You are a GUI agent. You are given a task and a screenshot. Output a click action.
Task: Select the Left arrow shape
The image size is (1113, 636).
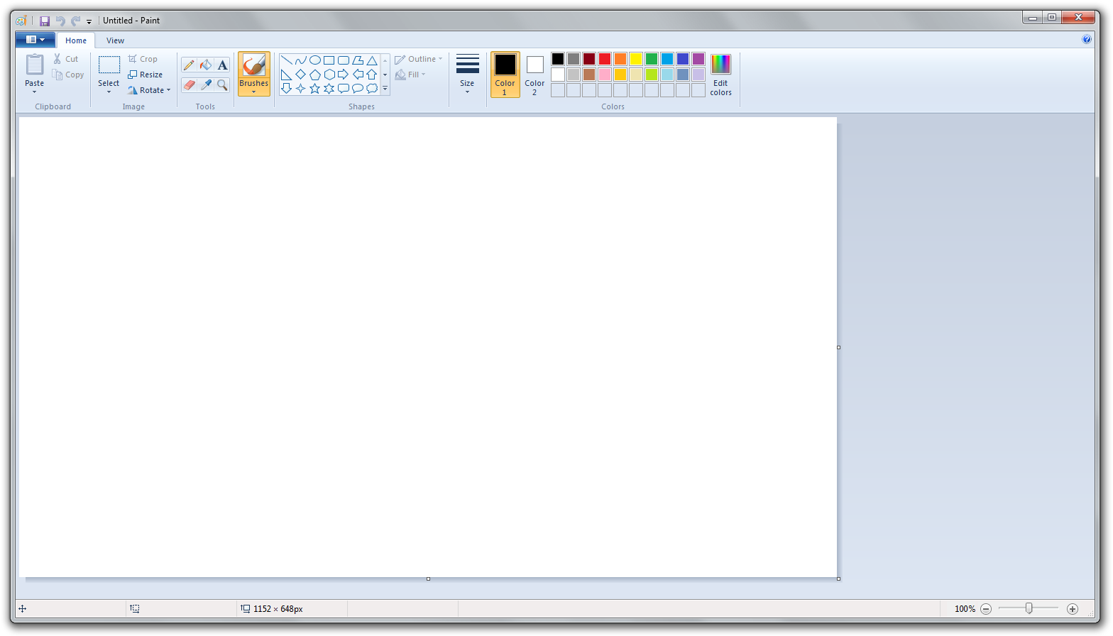(x=357, y=75)
